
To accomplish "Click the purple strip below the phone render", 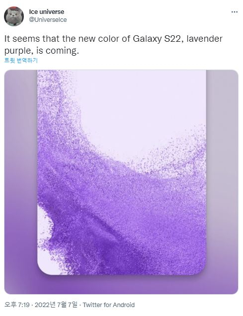I will coord(121,284).
